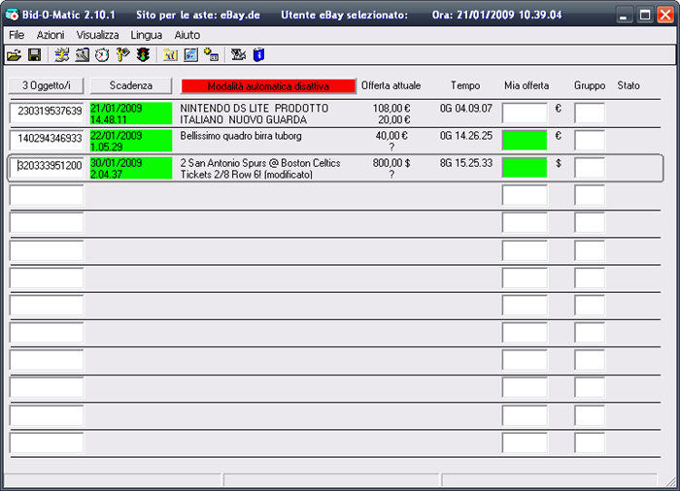This screenshot has height=491, width=680.
Task: Click remaining time '0G 04.09.07'
Action: tap(465, 108)
